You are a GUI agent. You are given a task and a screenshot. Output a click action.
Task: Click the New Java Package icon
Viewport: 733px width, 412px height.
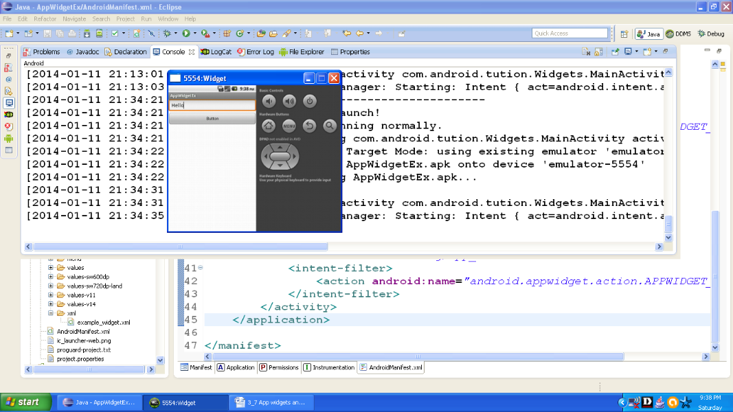(227, 33)
